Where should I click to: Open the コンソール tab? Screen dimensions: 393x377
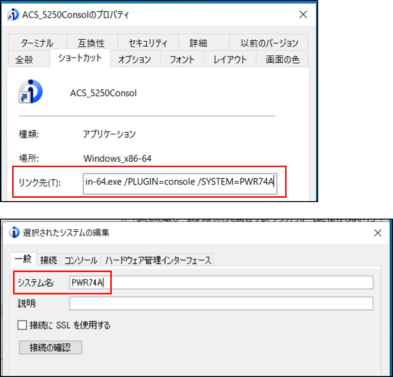pos(81,260)
